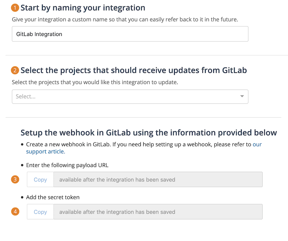Click the dropdown arrow in projects selector
This screenshot has width=288, height=241.
pyautogui.click(x=242, y=97)
